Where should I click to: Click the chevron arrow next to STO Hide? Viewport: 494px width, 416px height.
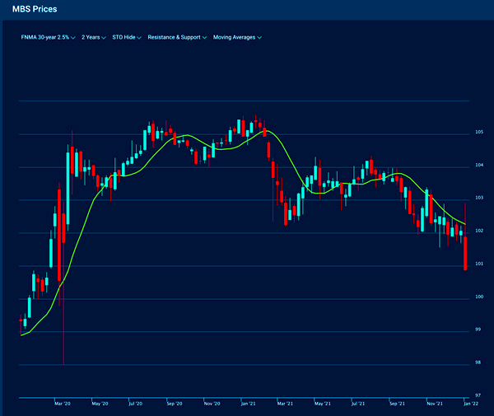140,38
